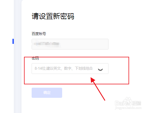
Task: Click the 请设置新密码 heading
Action: 53,16
